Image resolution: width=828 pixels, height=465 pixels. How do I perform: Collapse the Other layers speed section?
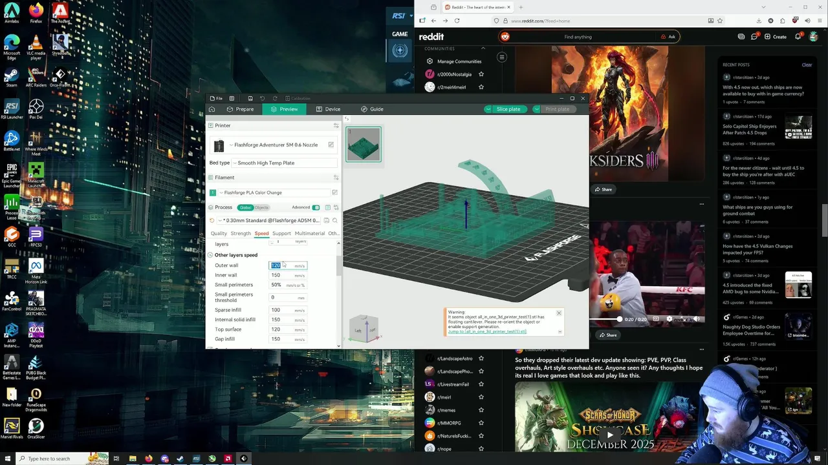pos(210,255)
